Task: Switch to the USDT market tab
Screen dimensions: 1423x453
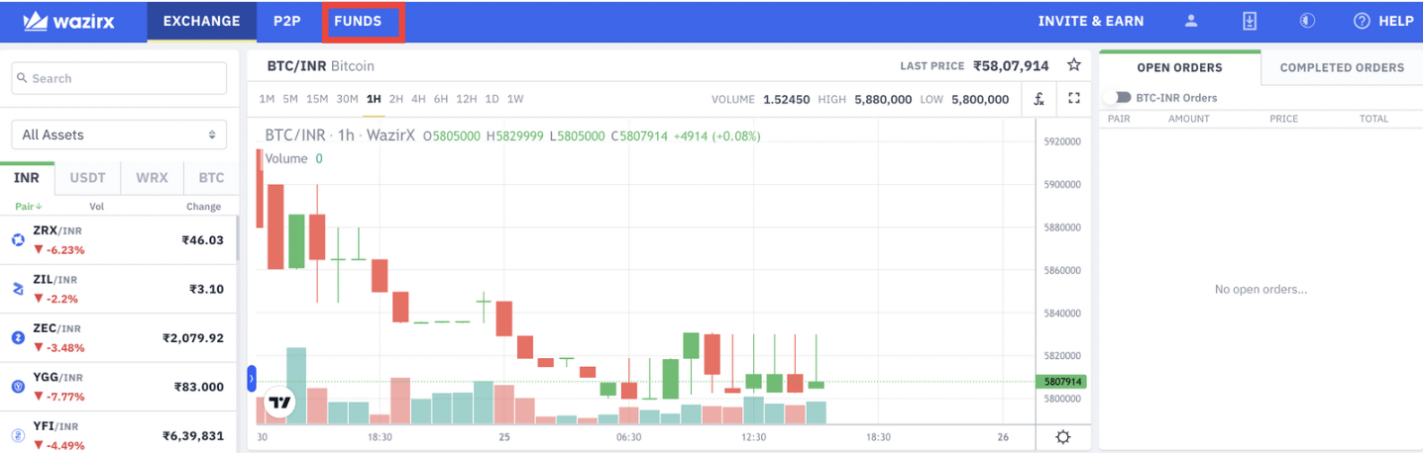Action: [x=87, y=178]
